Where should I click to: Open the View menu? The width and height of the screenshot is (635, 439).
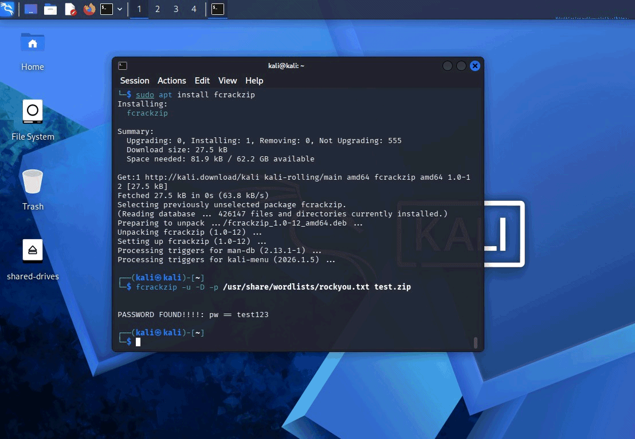[x=227, y=81]
